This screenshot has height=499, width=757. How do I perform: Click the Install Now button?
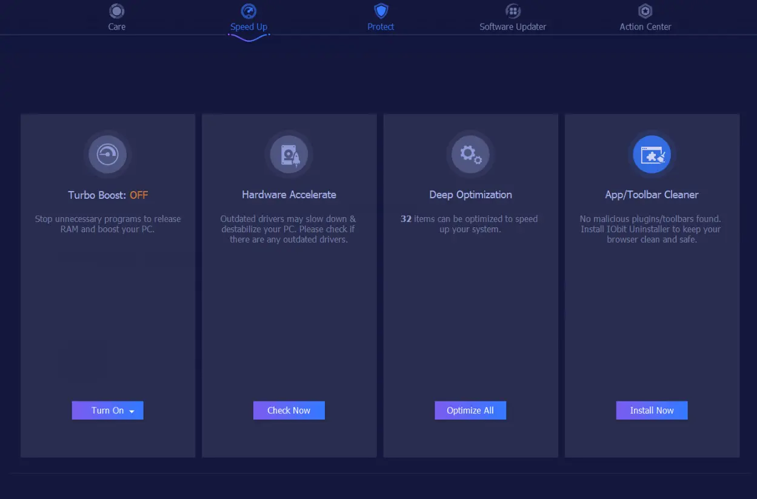652,410
